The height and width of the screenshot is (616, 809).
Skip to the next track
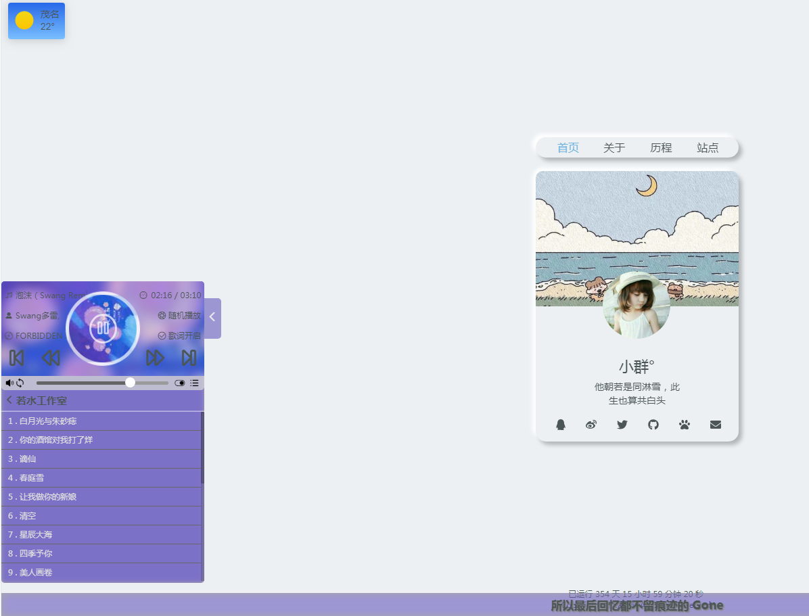point(189,358)
